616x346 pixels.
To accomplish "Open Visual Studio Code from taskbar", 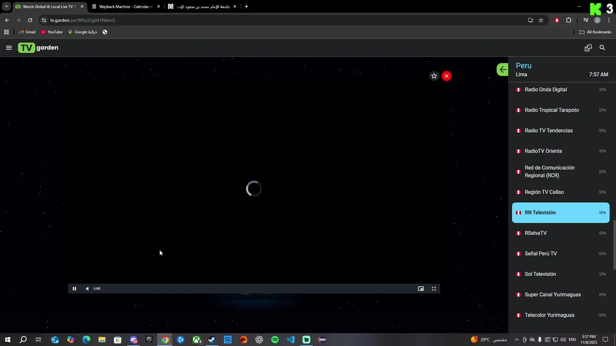I will 291,340.
